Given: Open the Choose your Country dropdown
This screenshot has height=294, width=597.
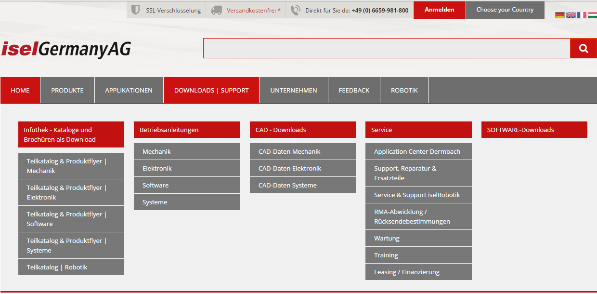Looking at the screenshot, I should (505, 10).
